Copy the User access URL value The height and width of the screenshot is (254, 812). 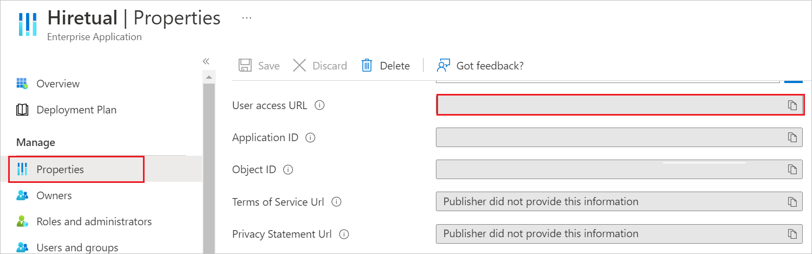click(x=792, y=105)
